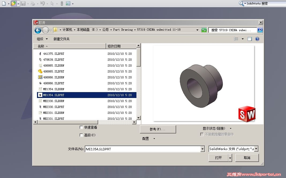Open the dropdown next to the Open file icon

click(18, 4)
